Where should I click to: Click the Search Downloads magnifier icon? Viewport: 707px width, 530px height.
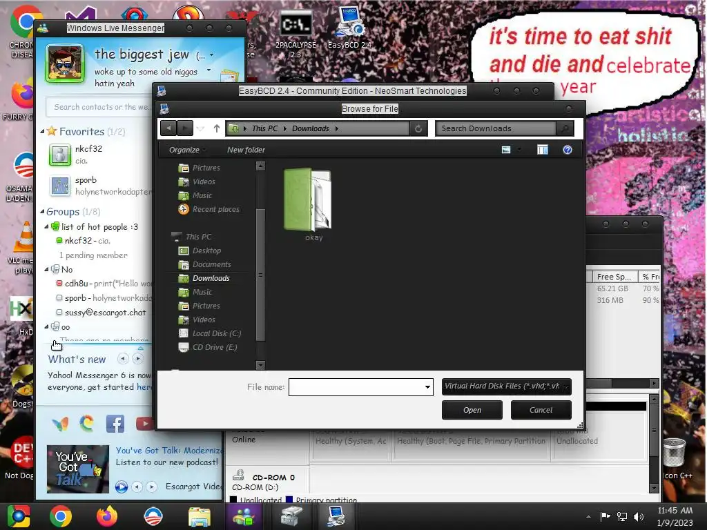pos(565,128)
